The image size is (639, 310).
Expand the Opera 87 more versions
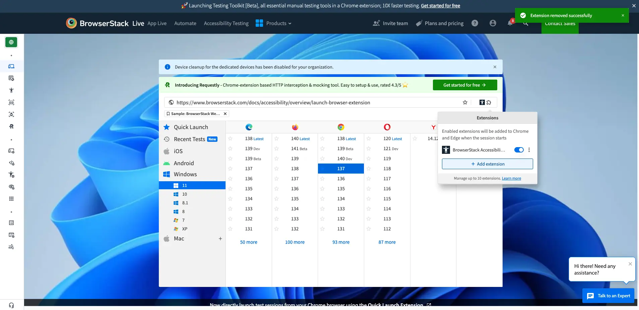pos(387,242)
